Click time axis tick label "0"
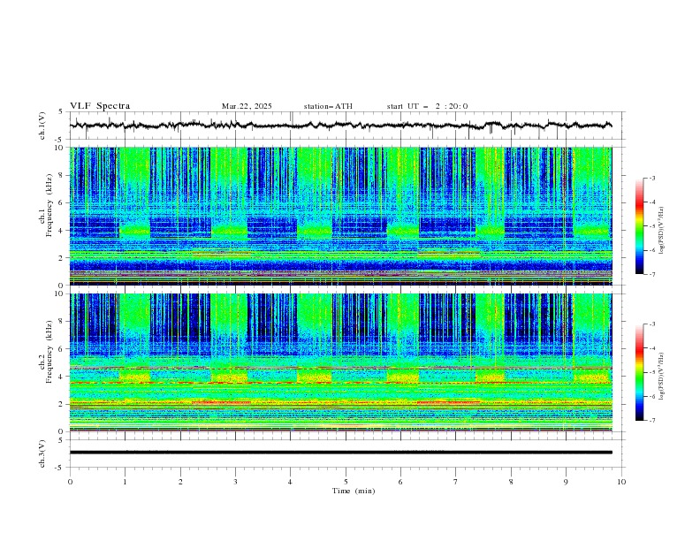Screen dimensions: 700x541 coord(70,482)
